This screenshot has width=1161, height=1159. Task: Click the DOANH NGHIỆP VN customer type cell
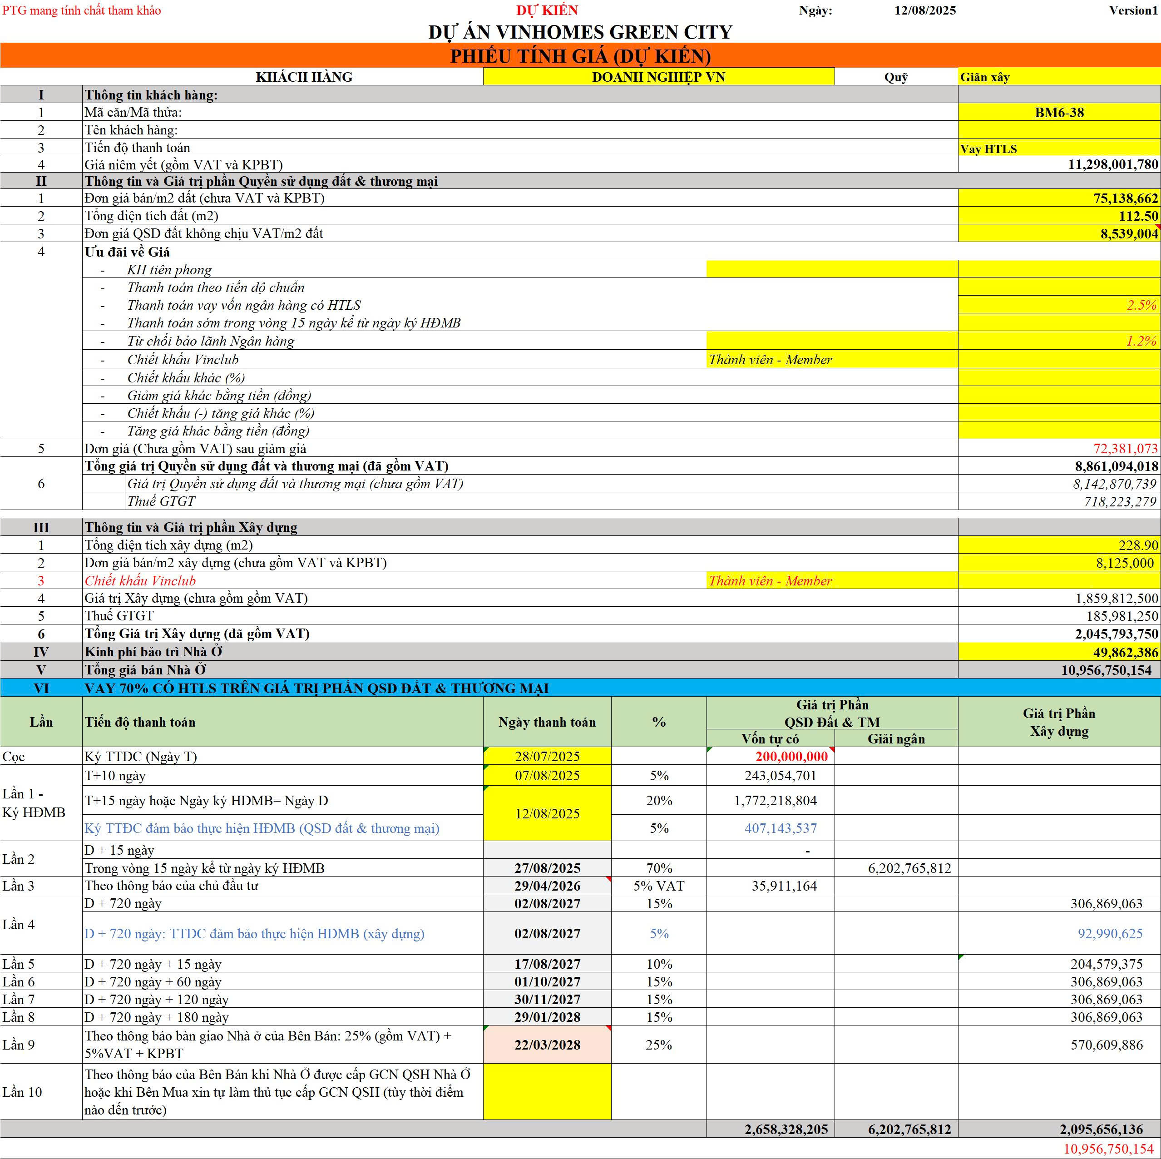click(659, 77)
